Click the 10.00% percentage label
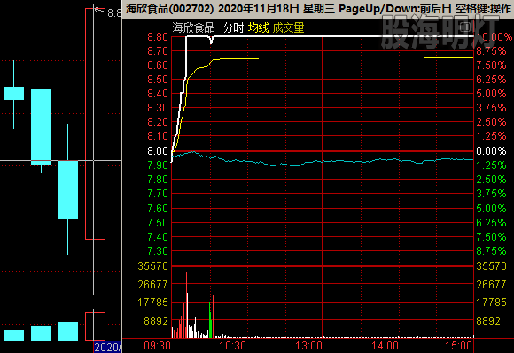514x353 pixels. pos(494,37)
